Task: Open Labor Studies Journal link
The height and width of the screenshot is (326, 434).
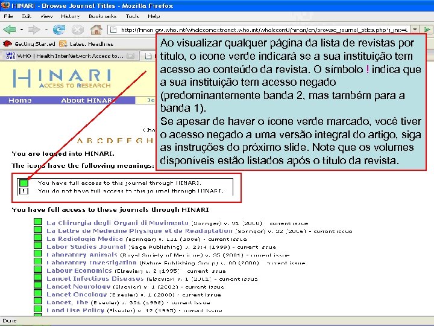Action: [x=86, y=247]
